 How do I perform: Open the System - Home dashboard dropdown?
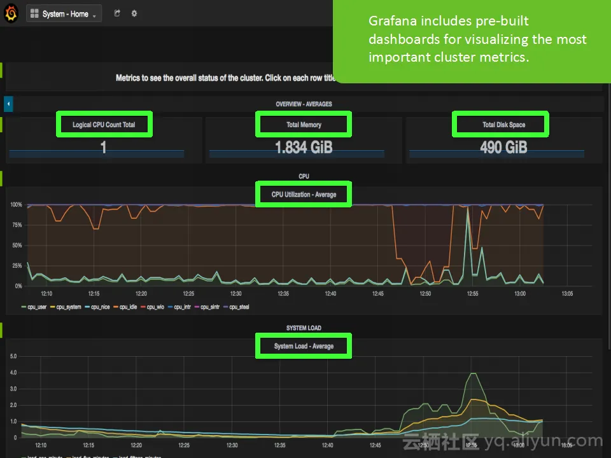point(64,13)
